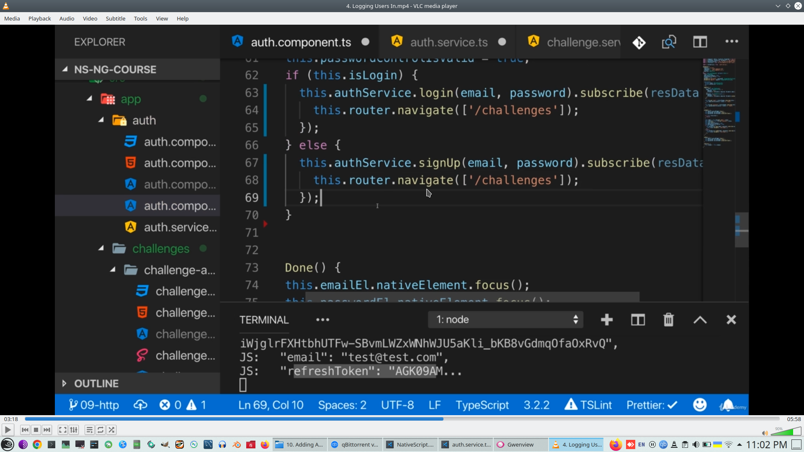Click the total duration label 05:58
804x452 pixels.
pos(794,419)
